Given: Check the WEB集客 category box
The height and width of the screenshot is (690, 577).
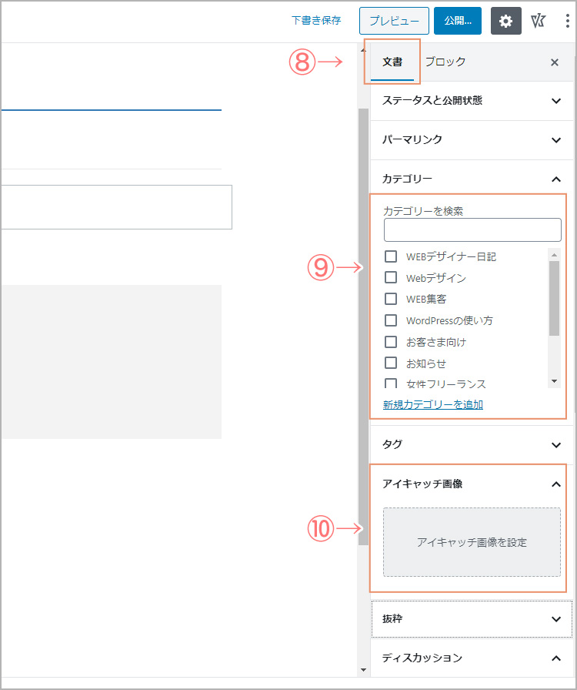Looking at the screenshot, I should pos(391,299).
